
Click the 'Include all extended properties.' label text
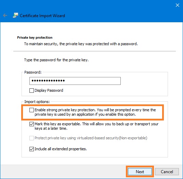click(61, 149)
